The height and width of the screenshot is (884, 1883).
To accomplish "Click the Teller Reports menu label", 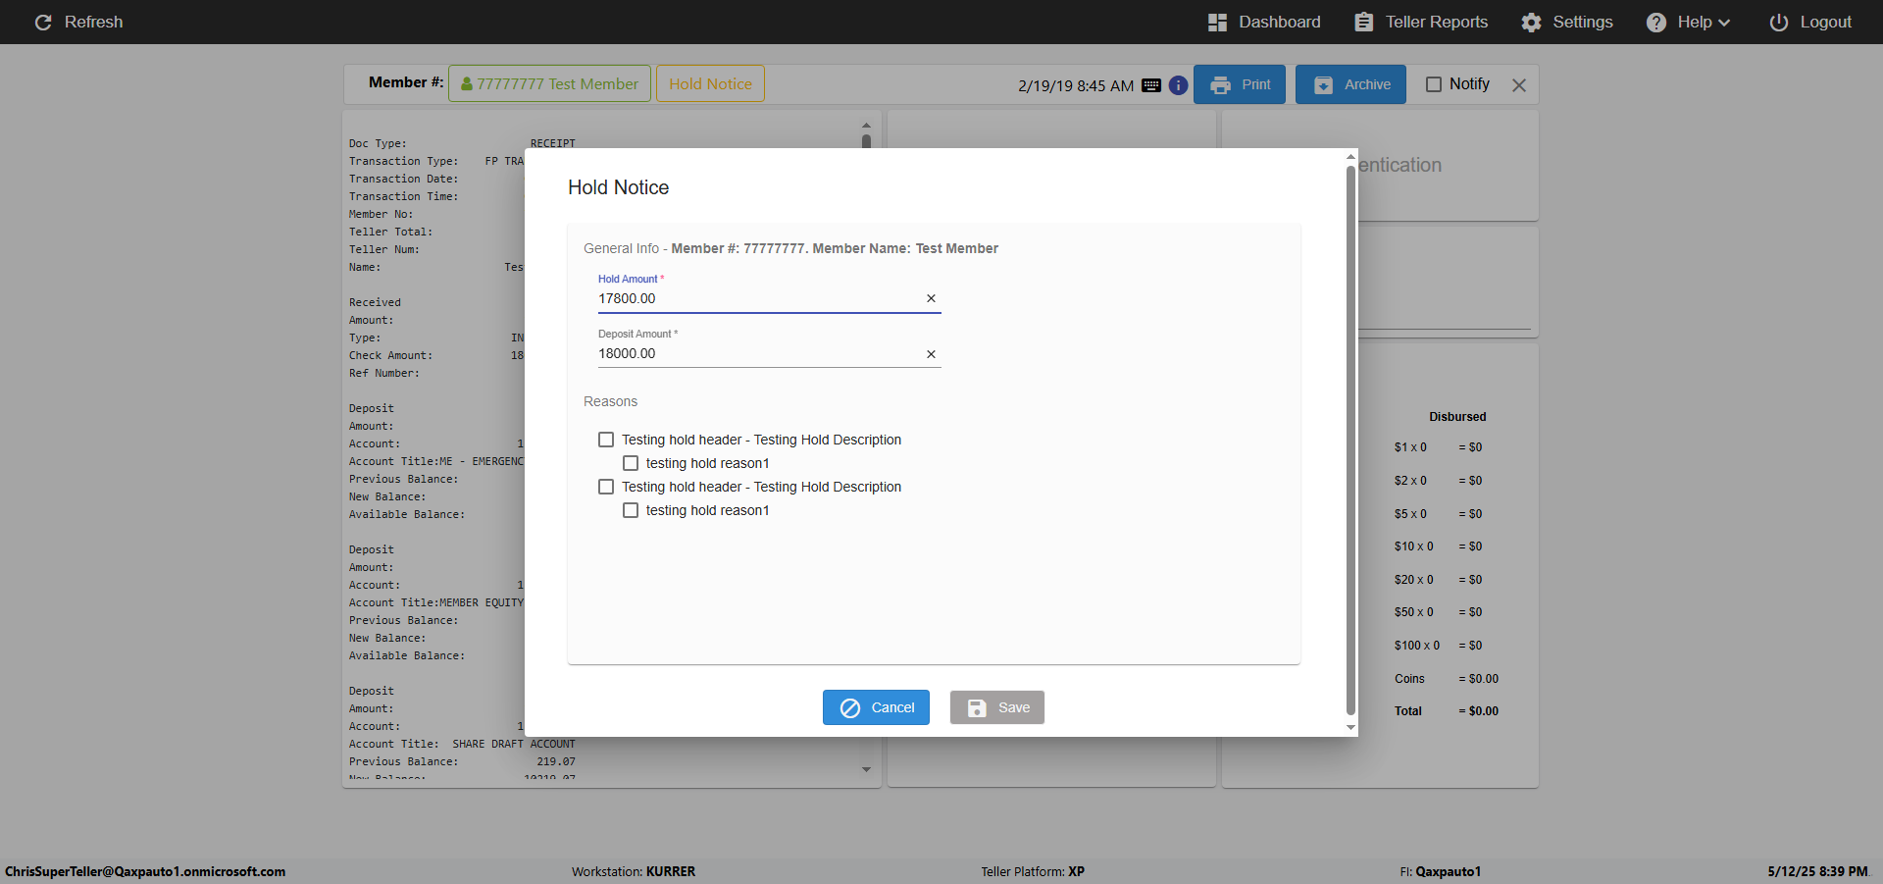I will pos(1436,22).
